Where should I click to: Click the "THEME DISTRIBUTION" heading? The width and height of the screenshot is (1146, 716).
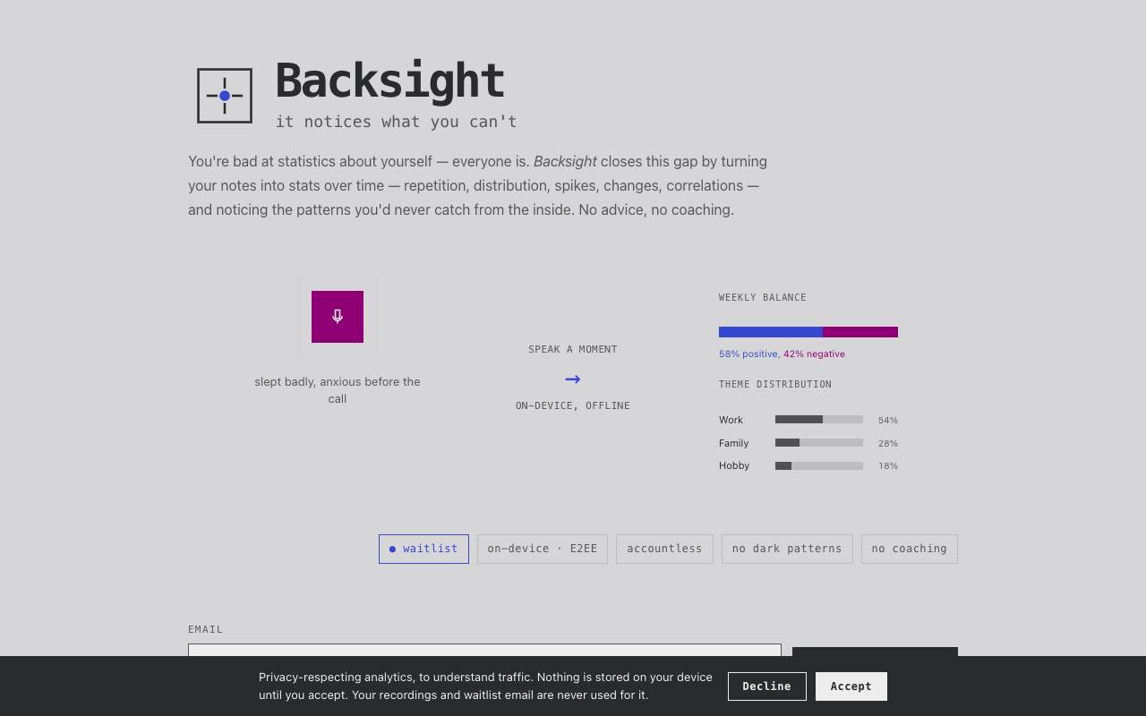tap(775, 384)
